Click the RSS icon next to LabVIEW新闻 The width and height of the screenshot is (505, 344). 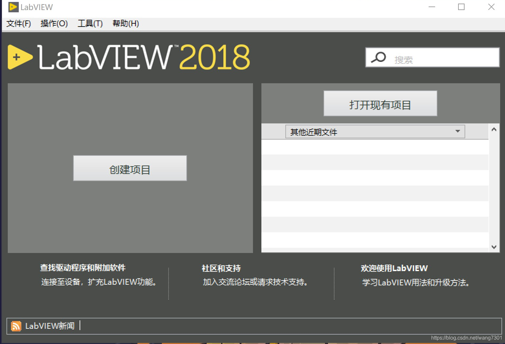click(16, 326)
